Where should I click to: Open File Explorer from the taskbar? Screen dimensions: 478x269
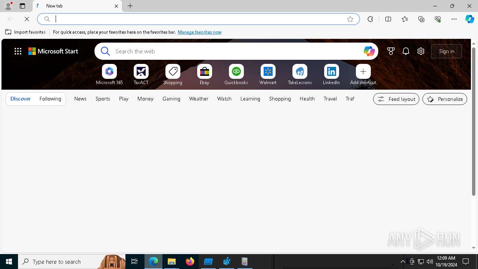click(172, 262)
